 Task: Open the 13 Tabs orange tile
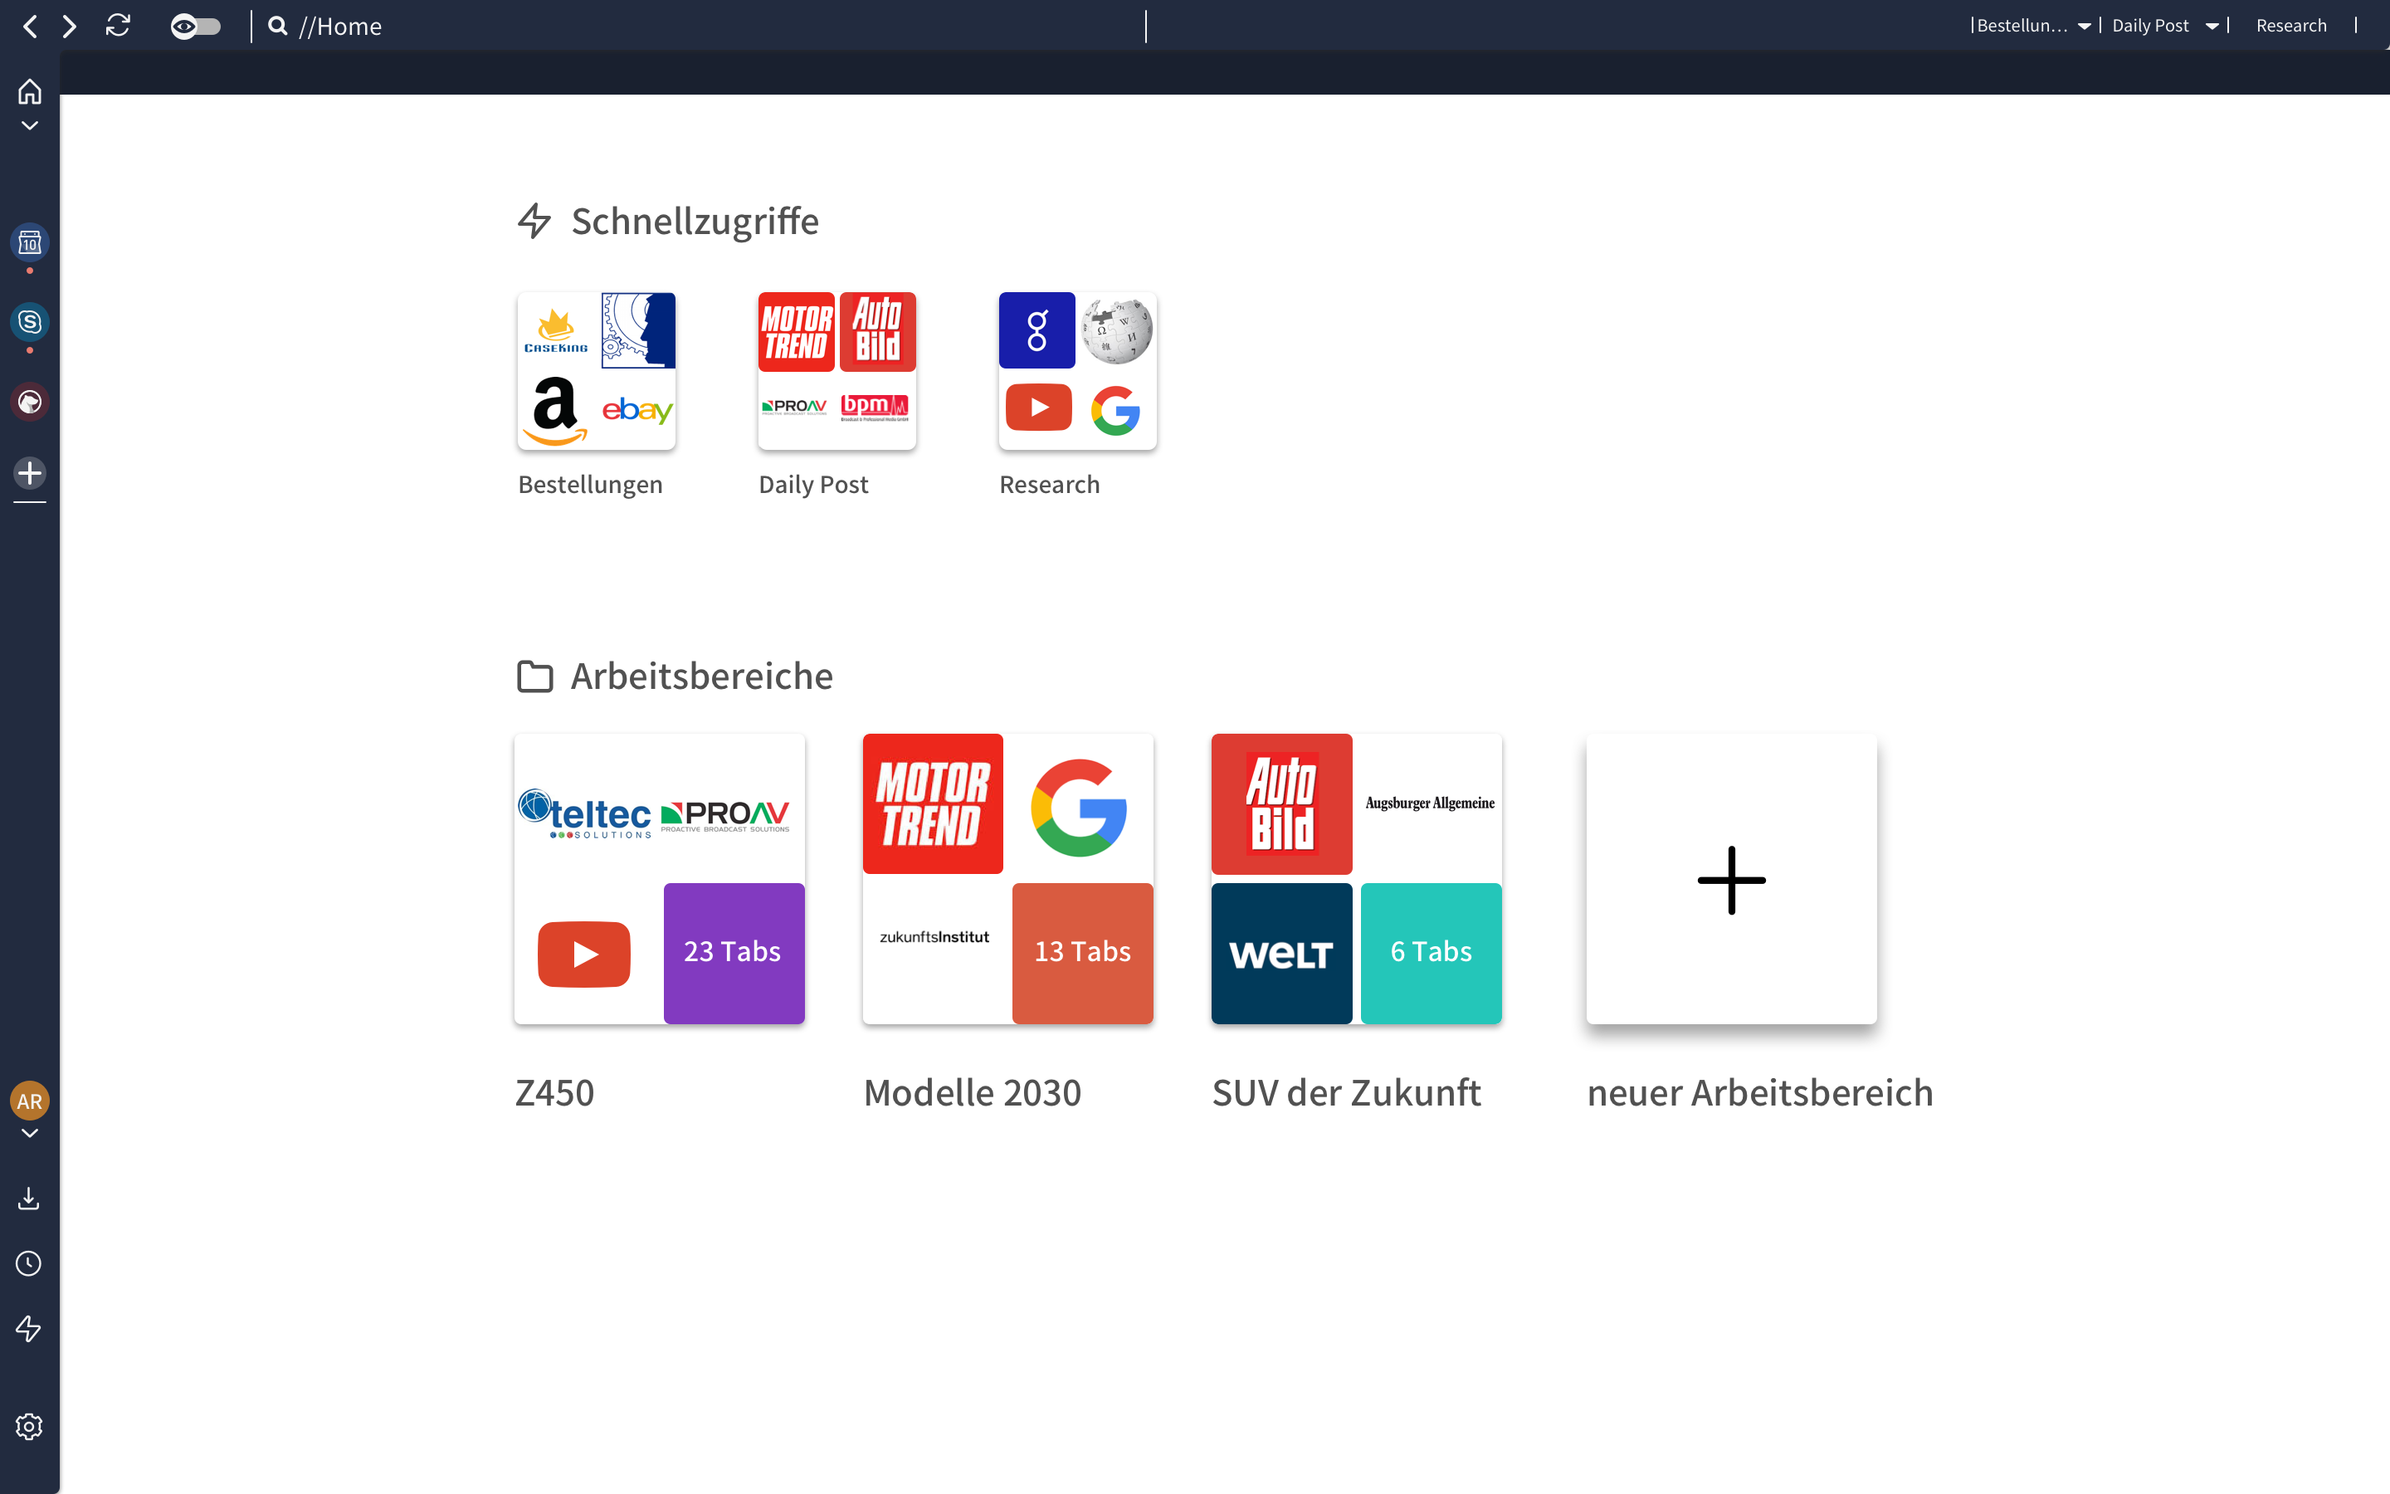click(x=1082, y=953)
